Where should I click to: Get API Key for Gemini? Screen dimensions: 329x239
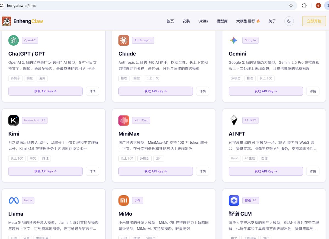pos(266,91)
